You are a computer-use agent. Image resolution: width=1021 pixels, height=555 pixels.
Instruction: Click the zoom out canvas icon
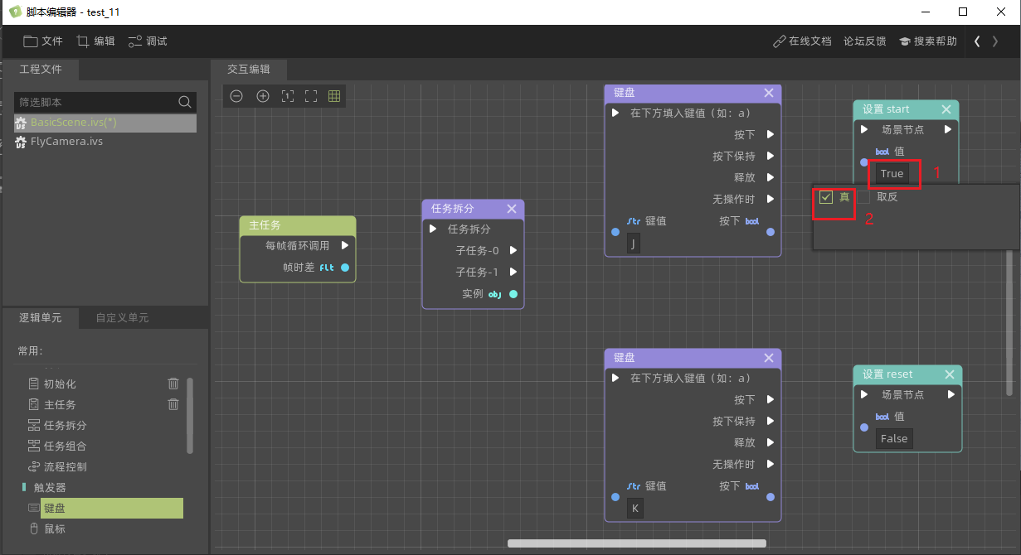pyautogui.click(x=236, y=96)
